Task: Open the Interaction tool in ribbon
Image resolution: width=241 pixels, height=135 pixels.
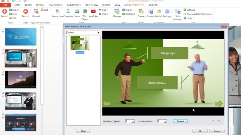Action: tap(57, 12)
